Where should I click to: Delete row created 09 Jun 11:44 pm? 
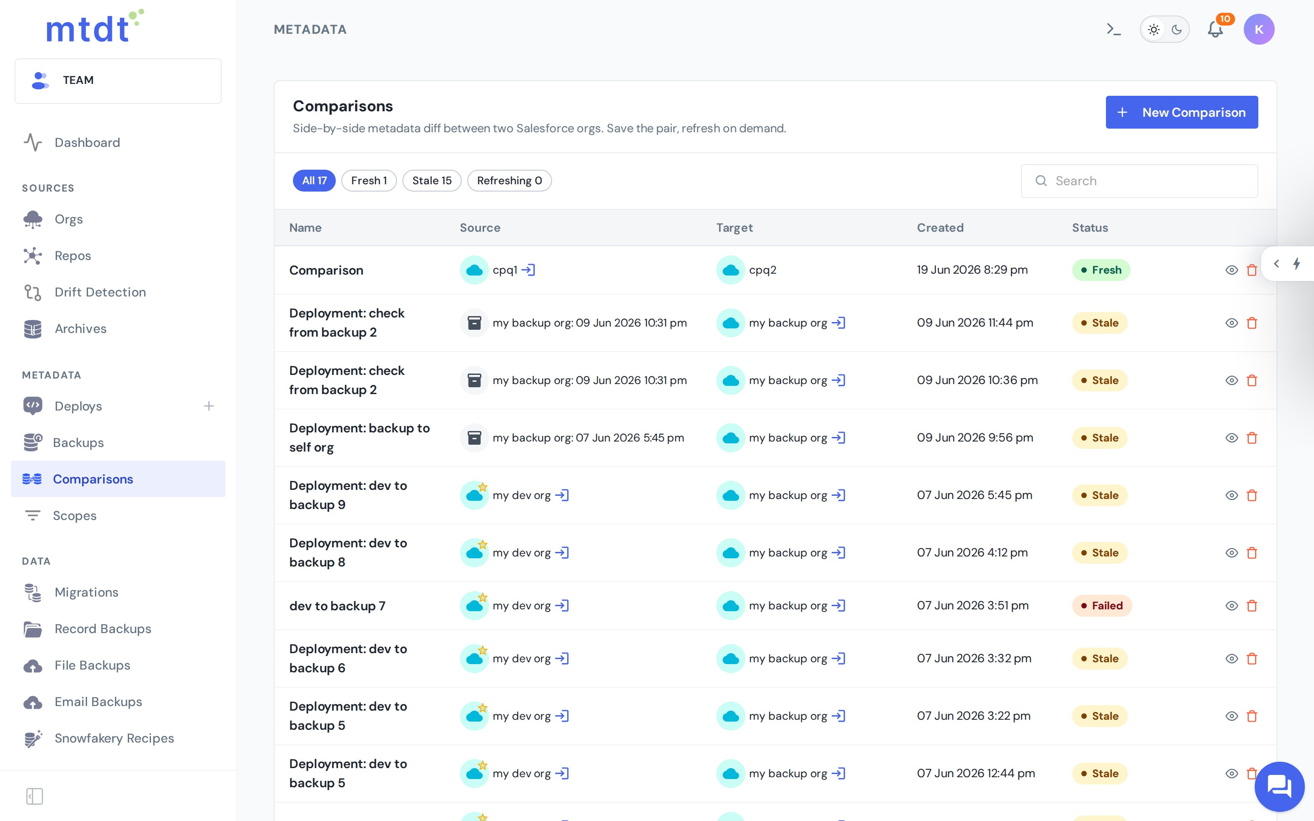(x=1252, y=323)
